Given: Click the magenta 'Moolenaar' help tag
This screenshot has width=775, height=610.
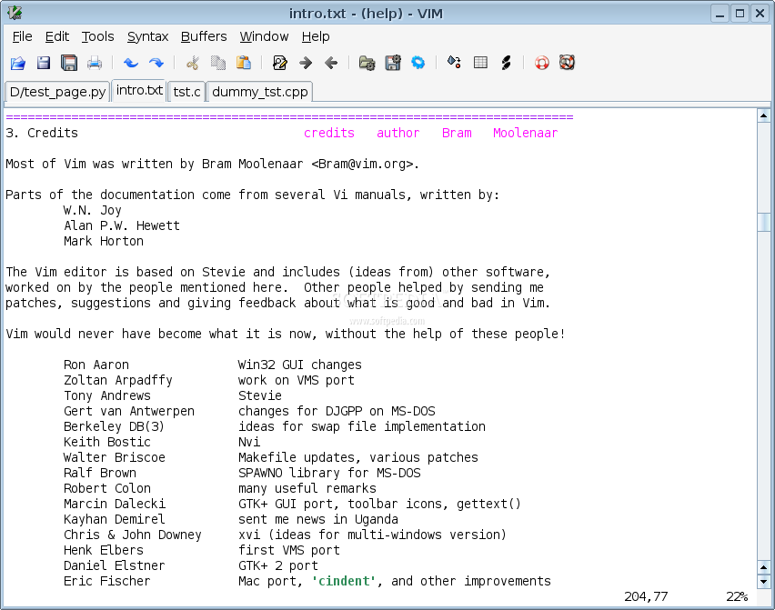Looking at the screenshot, I should (526, 134).
